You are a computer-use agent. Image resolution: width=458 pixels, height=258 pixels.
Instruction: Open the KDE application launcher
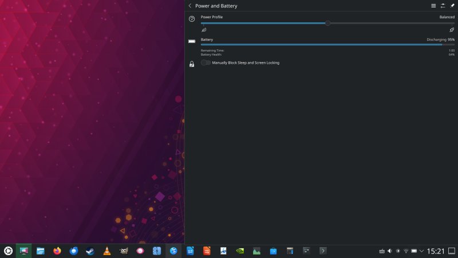coord(8,251)
